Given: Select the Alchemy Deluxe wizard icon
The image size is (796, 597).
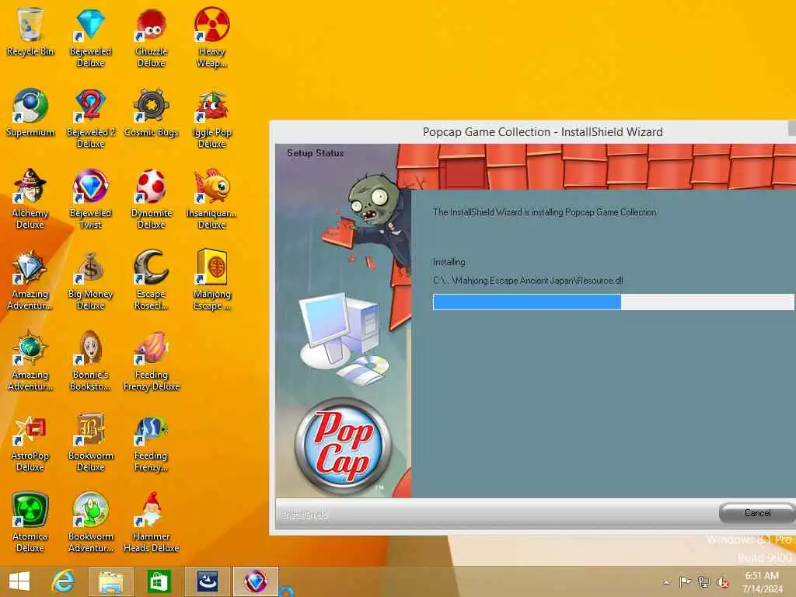Looking at the screenshot, I should [x=30, y=198].
